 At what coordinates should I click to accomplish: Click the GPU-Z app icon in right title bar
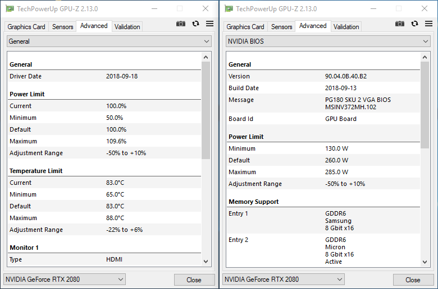[228, 8]
